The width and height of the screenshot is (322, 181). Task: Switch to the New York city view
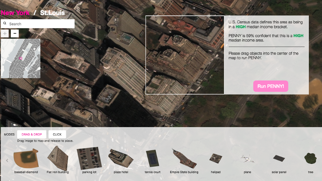tap(15, 13)
